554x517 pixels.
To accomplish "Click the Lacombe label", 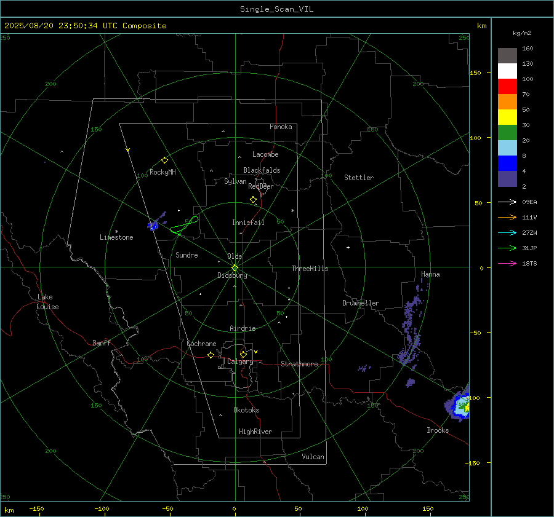I will pyautogui.click(x=265, y=154).
